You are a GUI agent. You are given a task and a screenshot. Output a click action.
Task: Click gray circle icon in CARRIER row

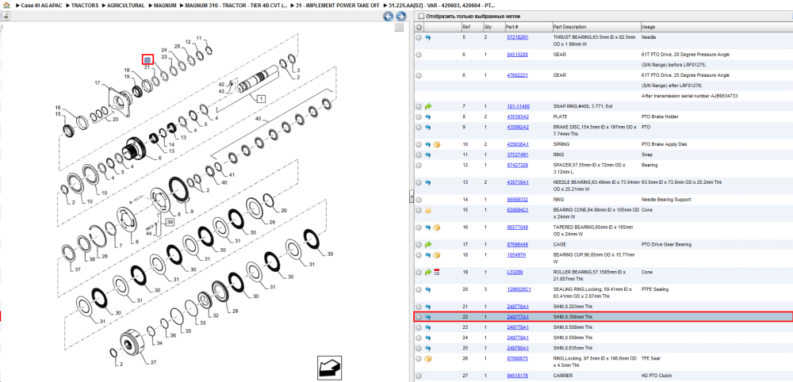(x=419, y=376)
